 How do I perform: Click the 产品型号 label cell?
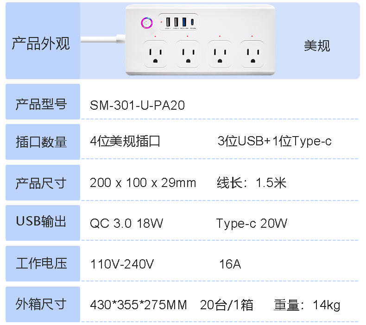click(42, 104)
